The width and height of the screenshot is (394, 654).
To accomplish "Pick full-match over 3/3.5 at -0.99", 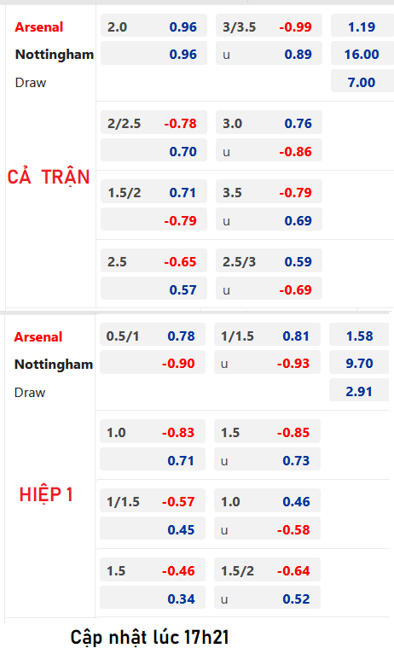I will 269,26.
